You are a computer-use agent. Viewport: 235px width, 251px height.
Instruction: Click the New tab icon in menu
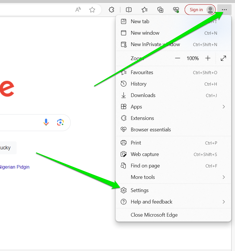pyautogui.click(x=124, y=21)
